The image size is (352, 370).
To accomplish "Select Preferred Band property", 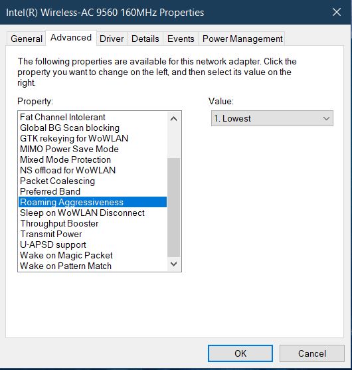I will point(92,191).
